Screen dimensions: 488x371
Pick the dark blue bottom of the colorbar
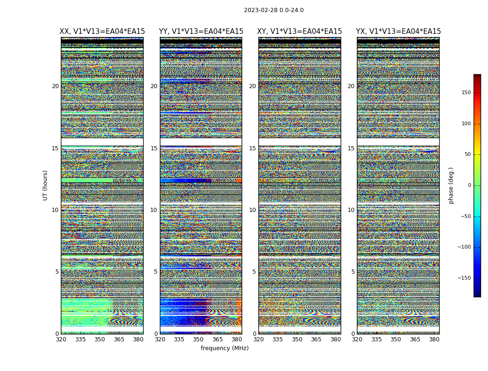point(477,294)
